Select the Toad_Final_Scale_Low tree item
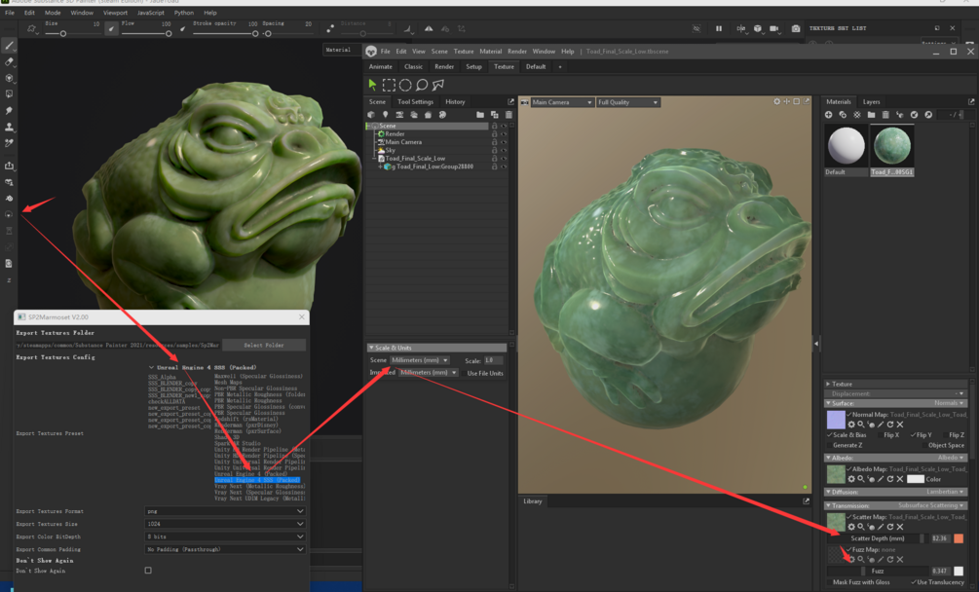The image size is (979, 592). point(415,159)
